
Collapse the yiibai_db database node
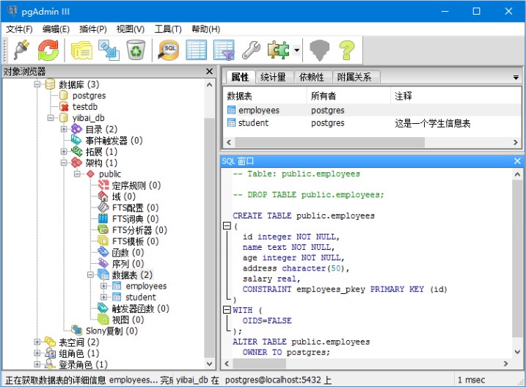[x=51, y=118]
